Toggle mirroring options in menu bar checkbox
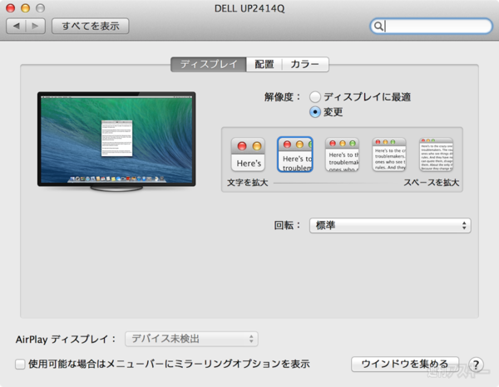Image resolution: width=499 pixels, height=387 pixels. pyautogui.click(x=20, y=364)
